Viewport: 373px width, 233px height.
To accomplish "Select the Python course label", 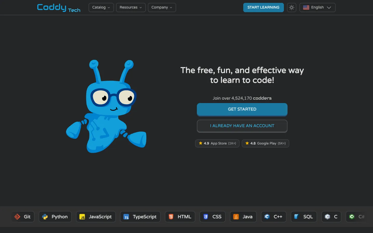I will 60,217.
